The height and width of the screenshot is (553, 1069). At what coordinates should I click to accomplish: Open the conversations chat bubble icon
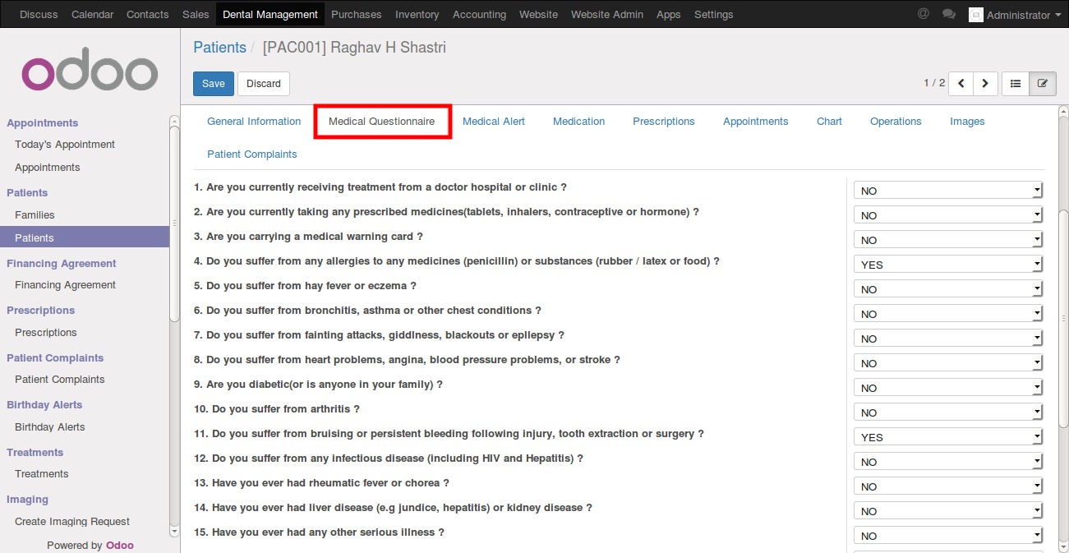coord(949,14)
